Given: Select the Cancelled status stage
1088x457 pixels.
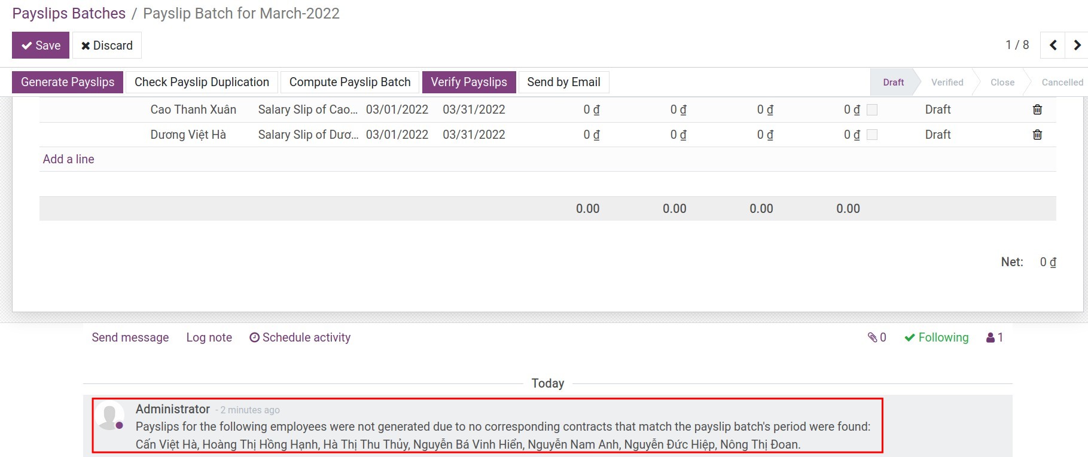Looking at the screenshot, I should click(1062, 83).
